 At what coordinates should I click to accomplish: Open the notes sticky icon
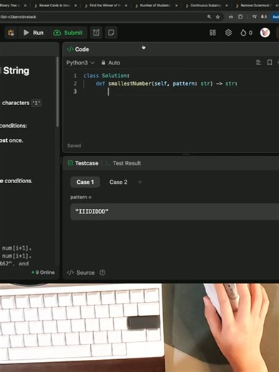pos(111,33)
